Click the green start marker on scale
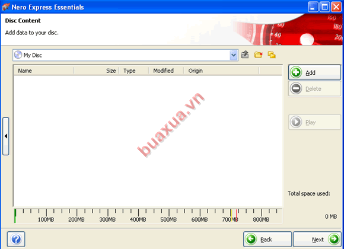This screenshot has height=249, width=344. [15, 216]
